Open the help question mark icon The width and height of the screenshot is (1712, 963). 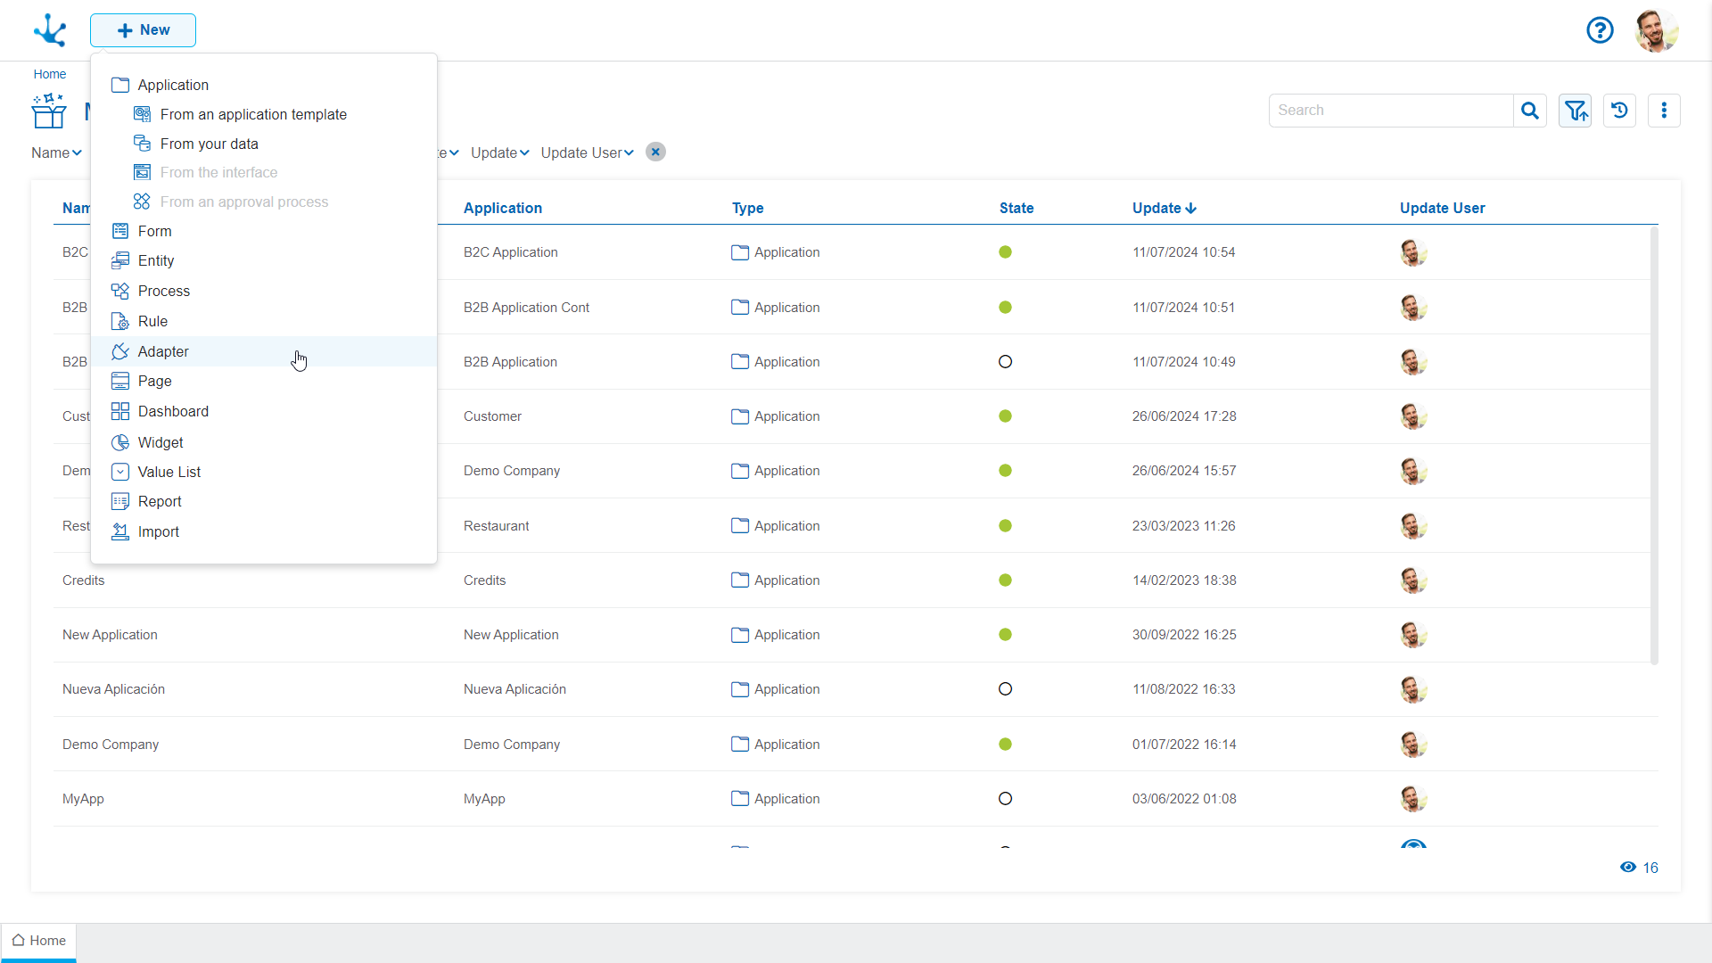pos(1600,30)
